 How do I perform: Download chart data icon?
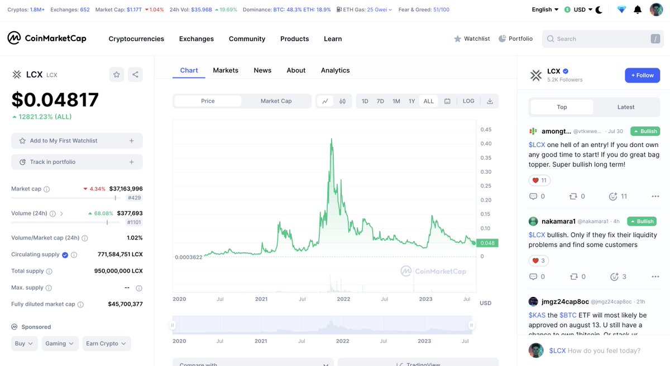(490, 101)
